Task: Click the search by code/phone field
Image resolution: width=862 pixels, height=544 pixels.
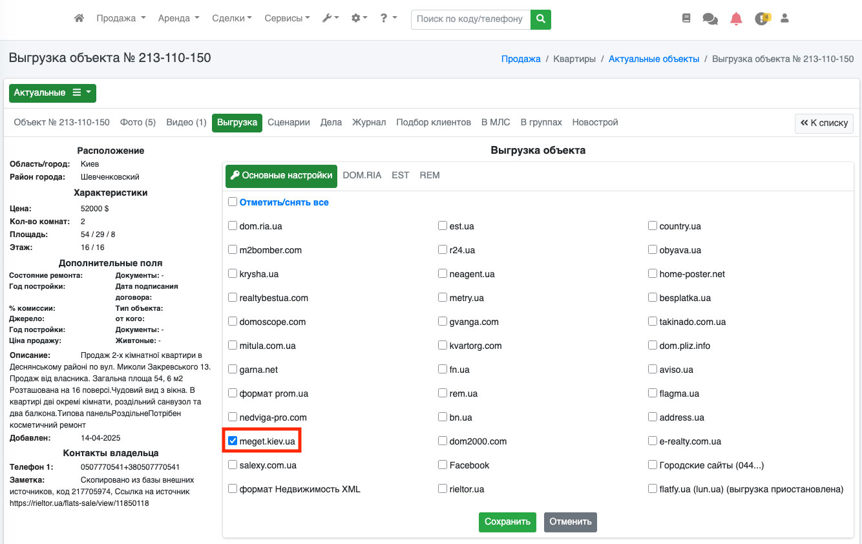Action: click(x=470, y=19)
